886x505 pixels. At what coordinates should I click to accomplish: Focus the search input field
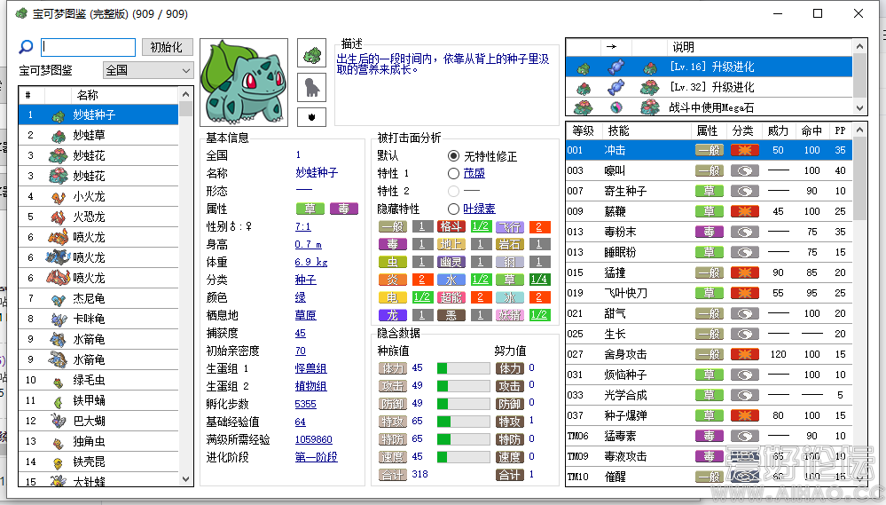[88, 47]
